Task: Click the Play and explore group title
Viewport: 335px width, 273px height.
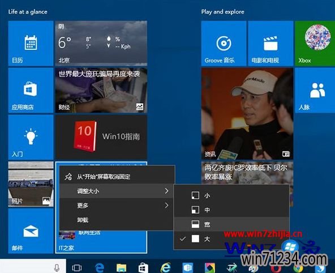Action: pos(222,12)
